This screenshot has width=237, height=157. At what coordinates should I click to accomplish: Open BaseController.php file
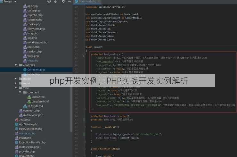[31, 129]
